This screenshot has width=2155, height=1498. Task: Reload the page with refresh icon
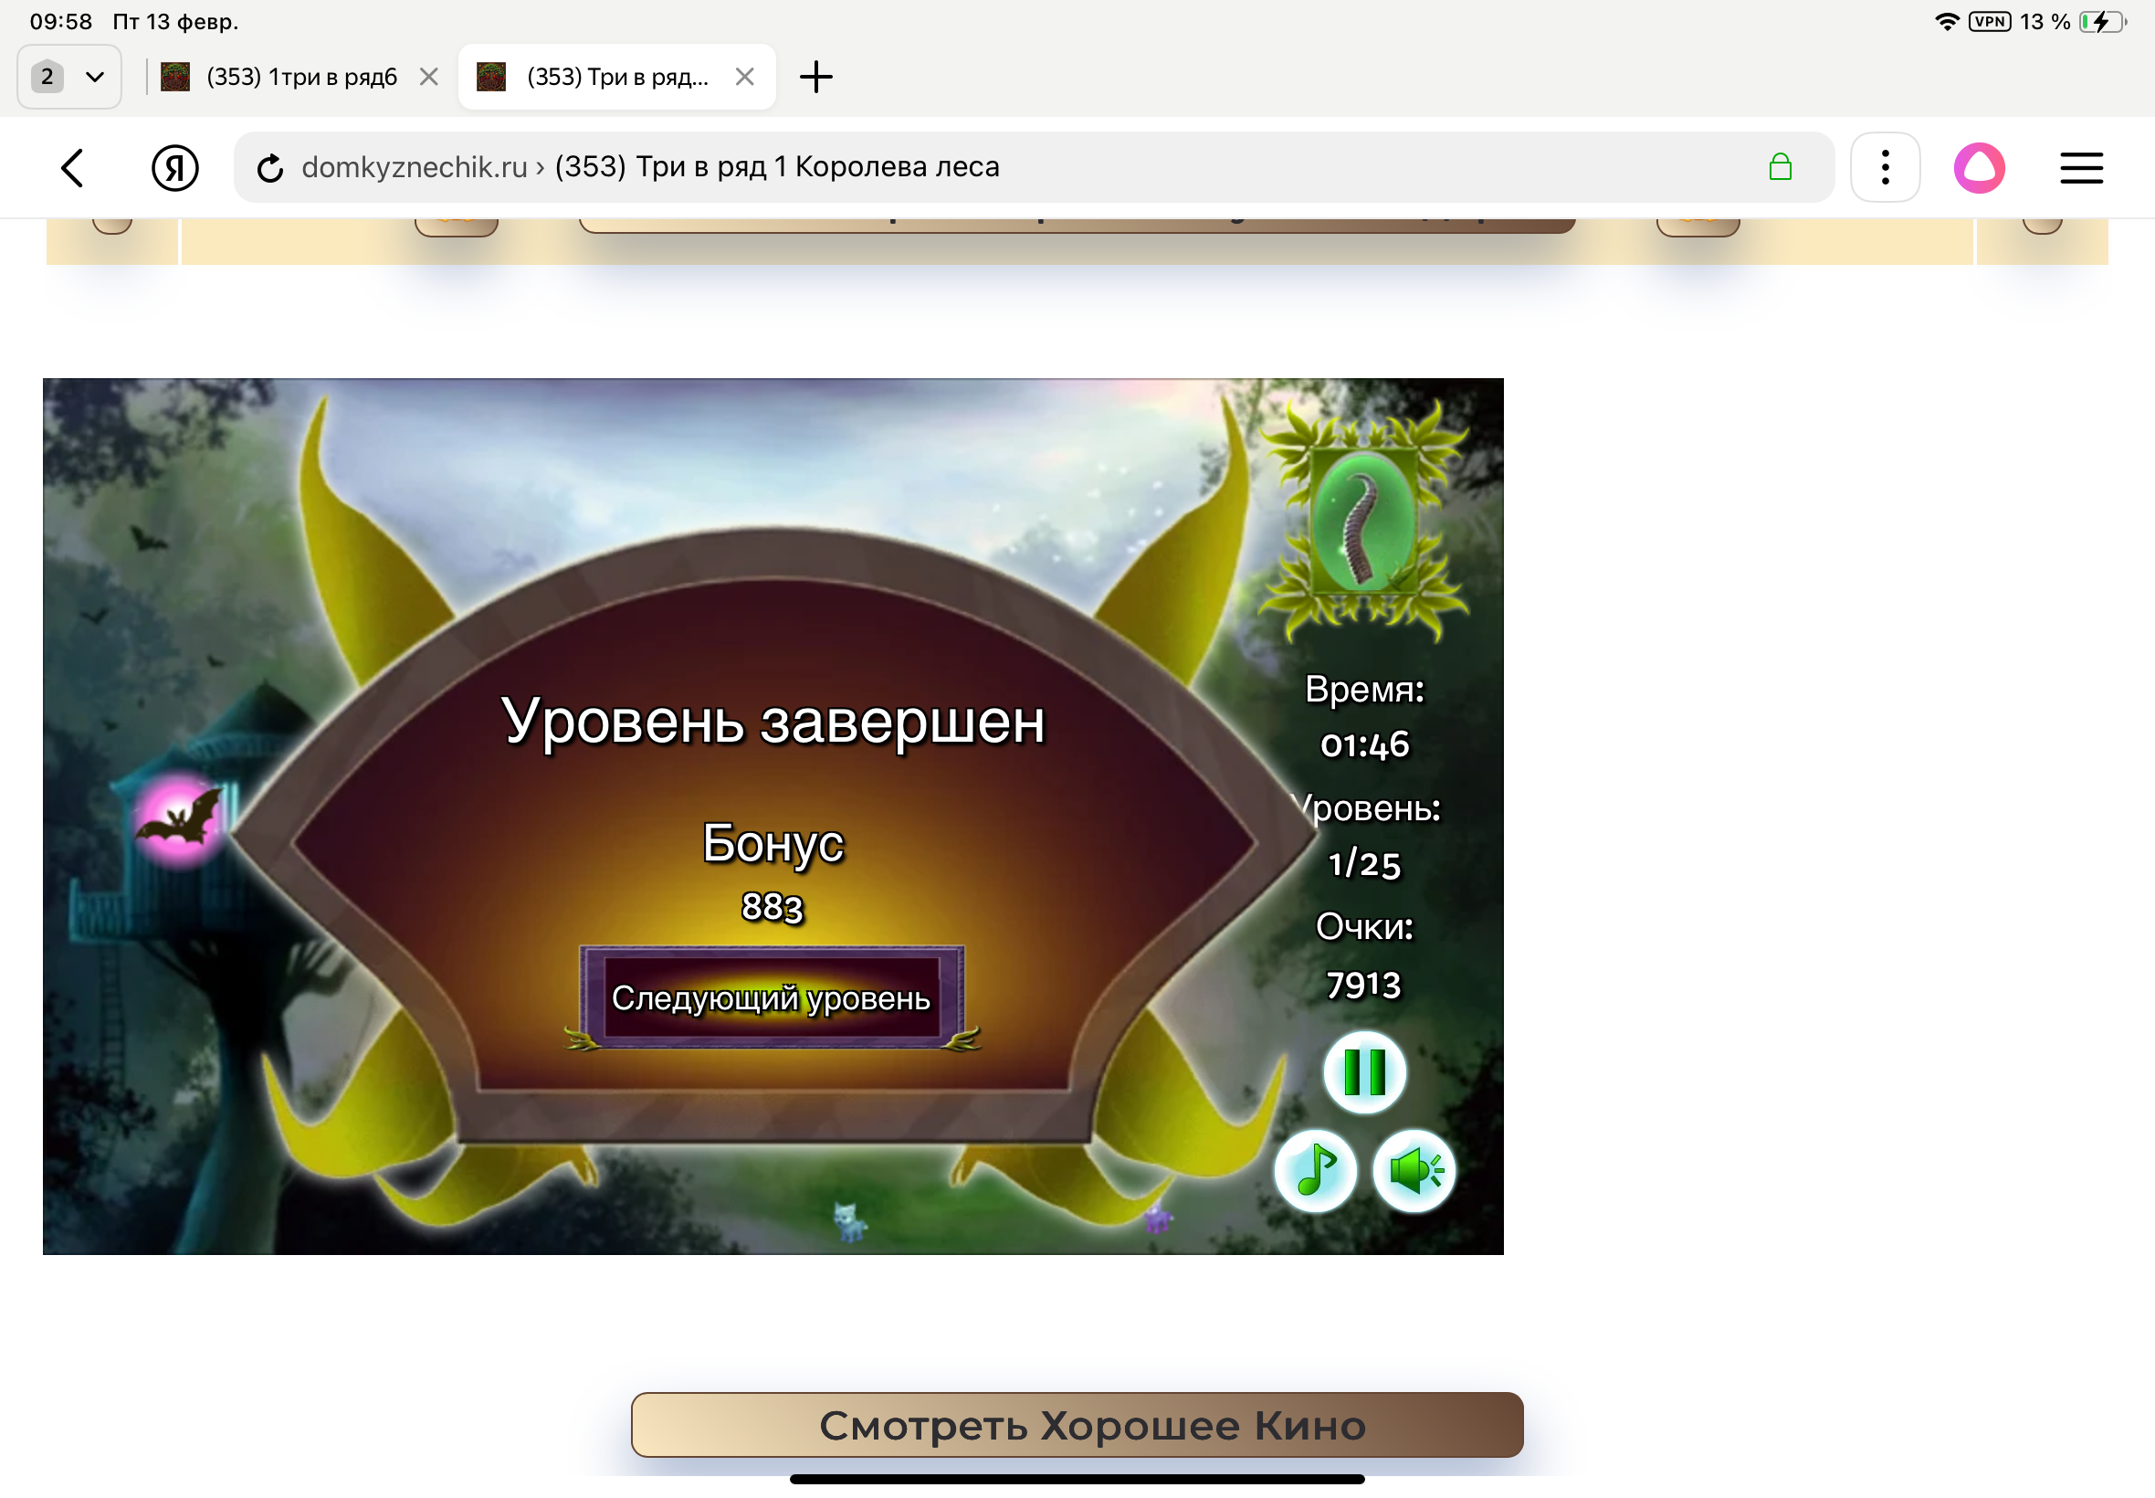(270, 168)
